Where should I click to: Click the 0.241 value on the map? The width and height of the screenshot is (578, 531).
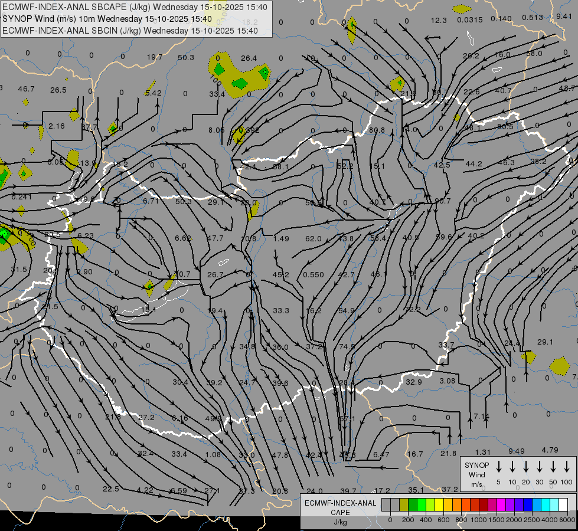tap(21, 197)
